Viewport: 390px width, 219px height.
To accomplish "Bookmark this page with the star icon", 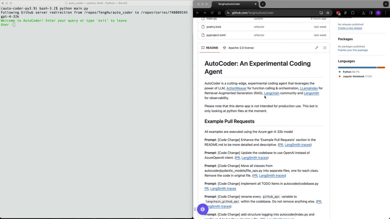I will pyautogui.click(x=328, y=13).
